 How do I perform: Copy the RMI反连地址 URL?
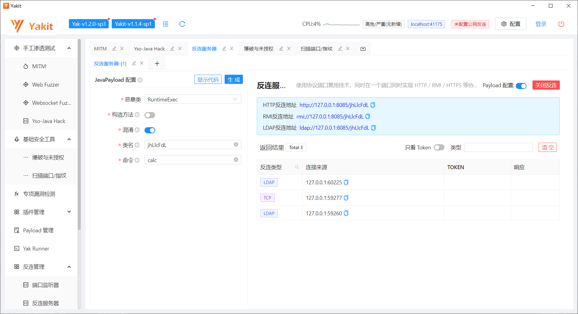(368, 117)
